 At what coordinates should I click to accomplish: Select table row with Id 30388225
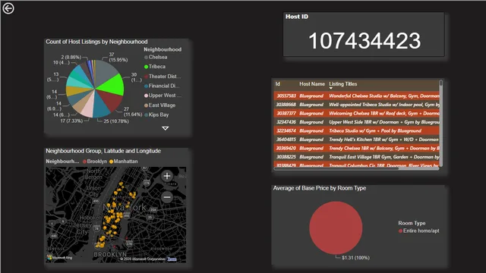[356, 157]
